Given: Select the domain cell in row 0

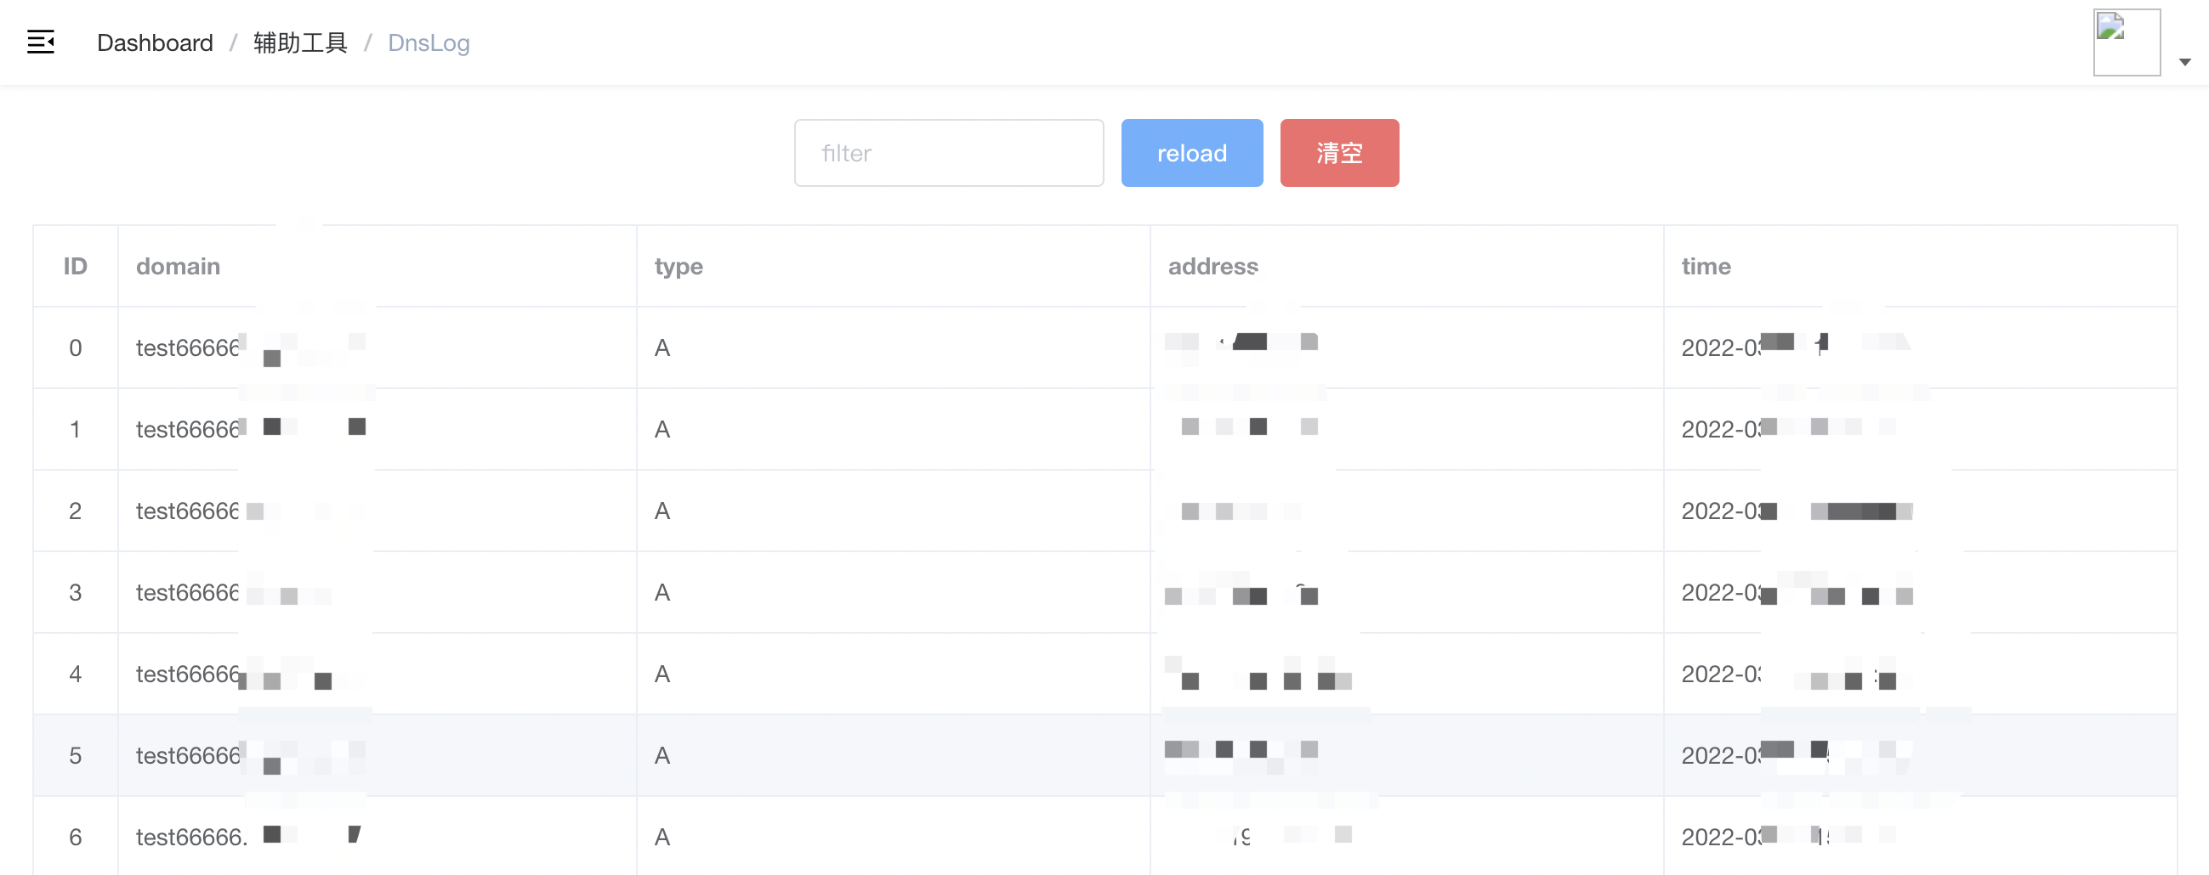Looking at the screenshot, I should (378, 348).
